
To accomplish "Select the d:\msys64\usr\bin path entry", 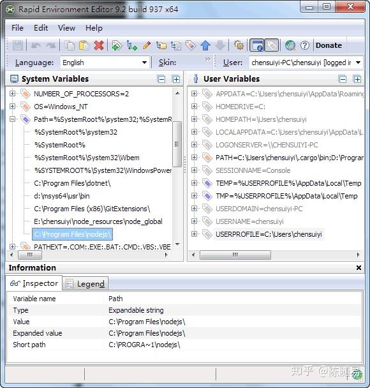I will tap(62, 196).
